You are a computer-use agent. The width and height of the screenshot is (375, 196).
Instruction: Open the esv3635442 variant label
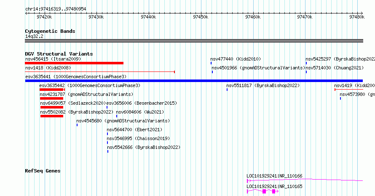(x=90, y=85)
